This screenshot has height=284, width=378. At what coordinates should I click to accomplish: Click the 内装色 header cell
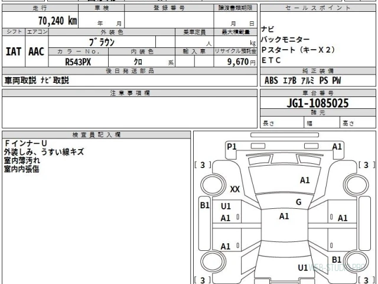point(142,51)
